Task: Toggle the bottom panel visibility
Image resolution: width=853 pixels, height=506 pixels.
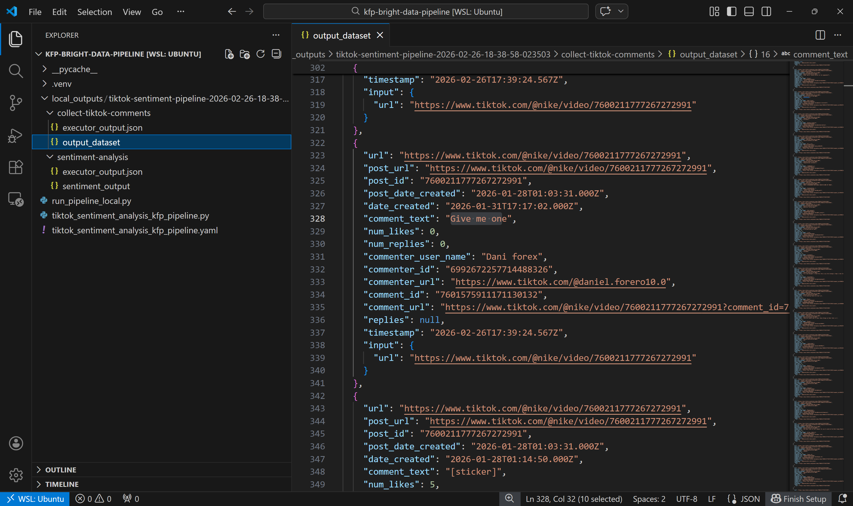Action: pos(749,12)
